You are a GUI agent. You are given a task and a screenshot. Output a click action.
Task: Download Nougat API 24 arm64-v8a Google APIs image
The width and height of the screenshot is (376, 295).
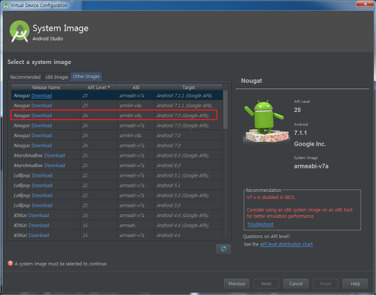[x=42, y=115]
